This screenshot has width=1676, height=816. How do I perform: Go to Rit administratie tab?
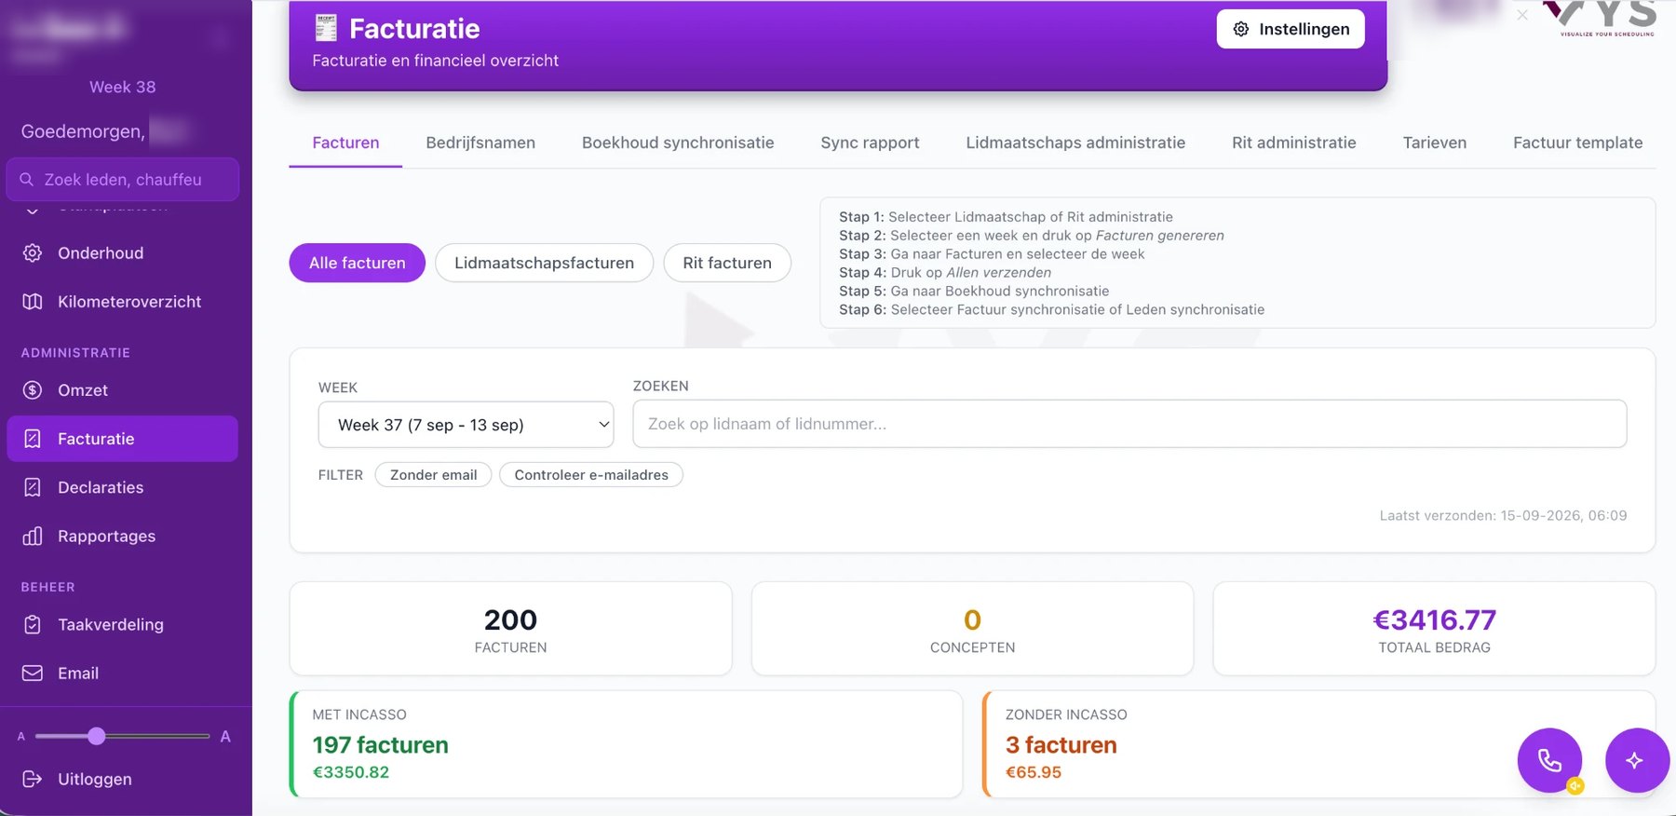1294,143
